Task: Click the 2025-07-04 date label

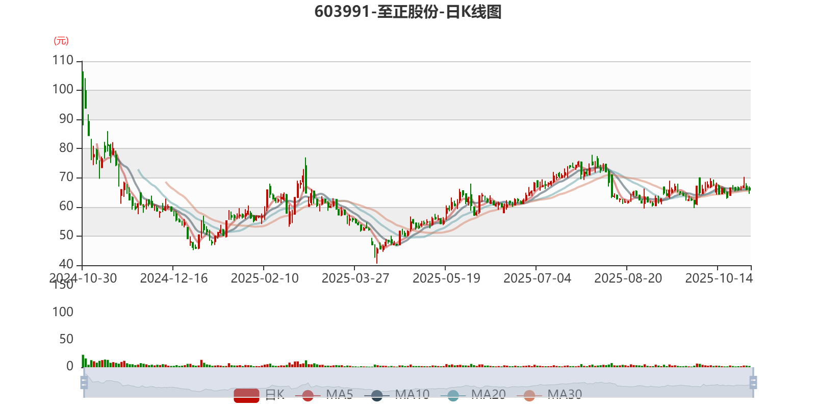Action: pyautogui.click(x=537, y=278)
